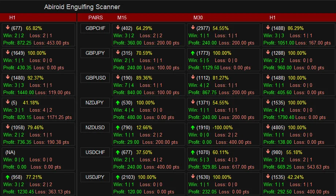
Task: Open the GBPCHF pair button
Action: (x=95, y=28)
